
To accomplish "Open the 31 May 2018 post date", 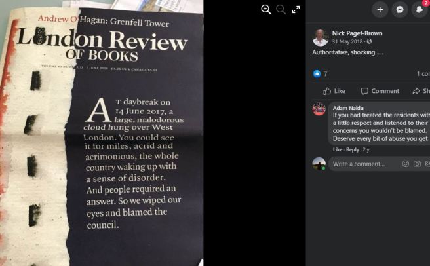I will click(x=347, y=41).
